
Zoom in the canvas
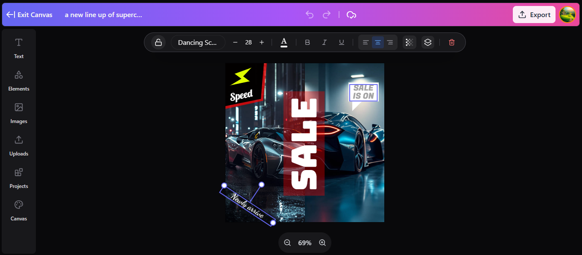tap(322, 243)
